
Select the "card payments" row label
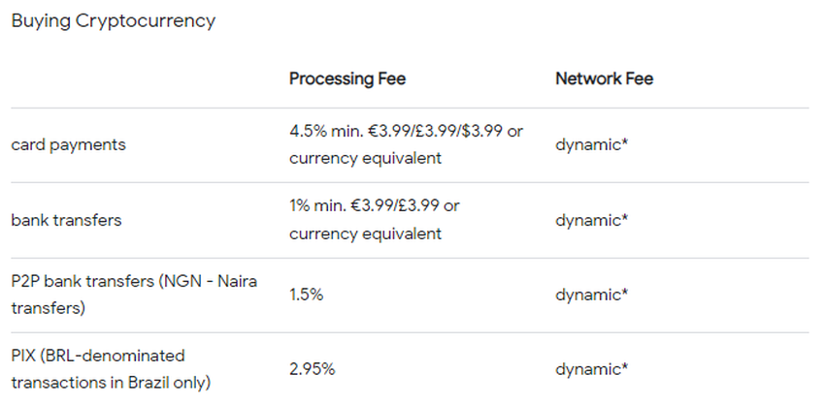68,144
